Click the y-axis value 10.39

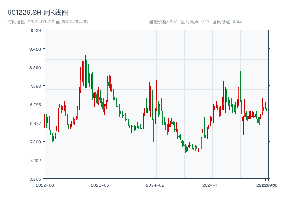point(35,30)
